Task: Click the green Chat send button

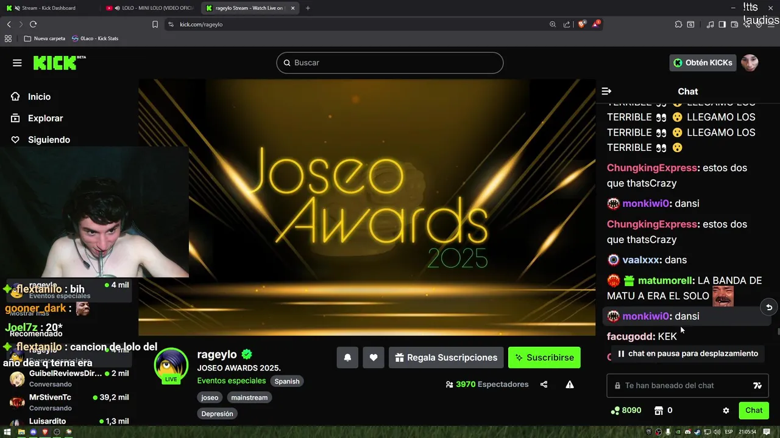Action: pyautogui.click(x=754, y=411)
